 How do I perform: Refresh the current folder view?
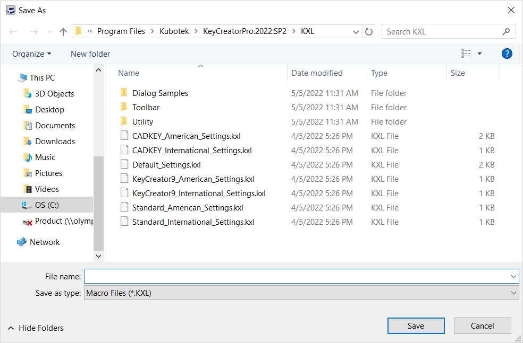tap(369, 31)
